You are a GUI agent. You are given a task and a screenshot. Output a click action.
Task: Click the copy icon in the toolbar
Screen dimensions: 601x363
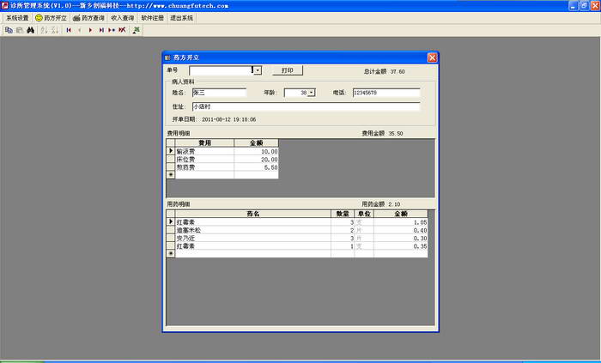point(9,29)
